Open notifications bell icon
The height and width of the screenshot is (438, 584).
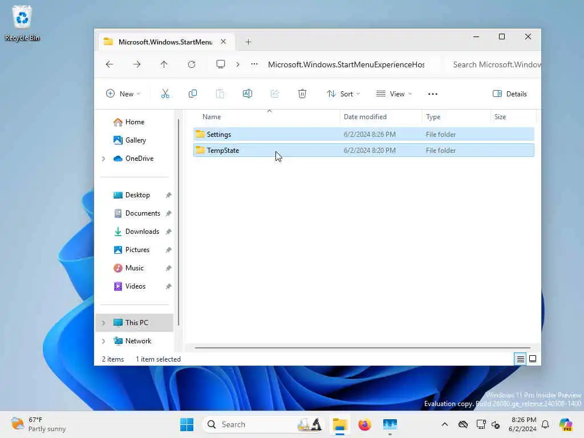545,424
